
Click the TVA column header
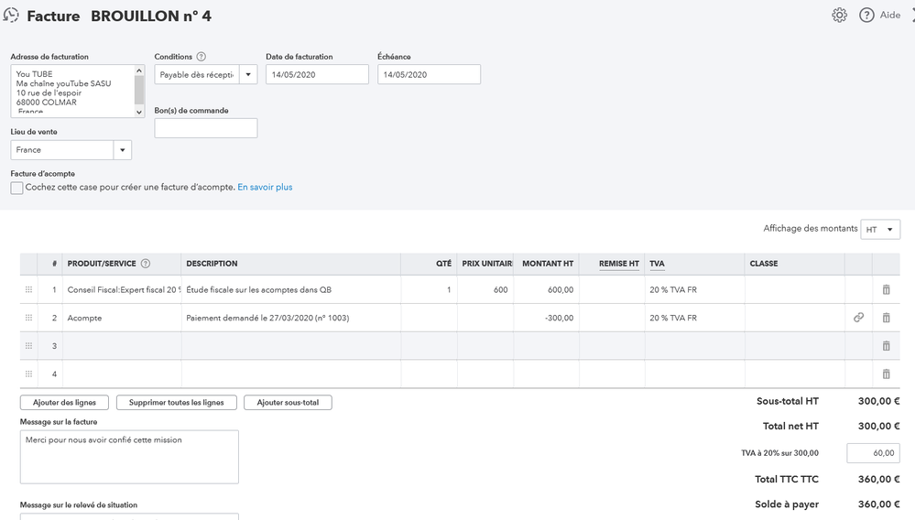click(x=657, y=264)
